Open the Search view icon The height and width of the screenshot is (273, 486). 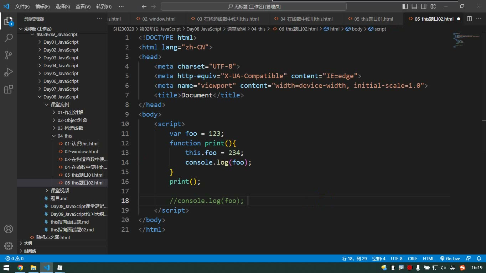(9, 38)
